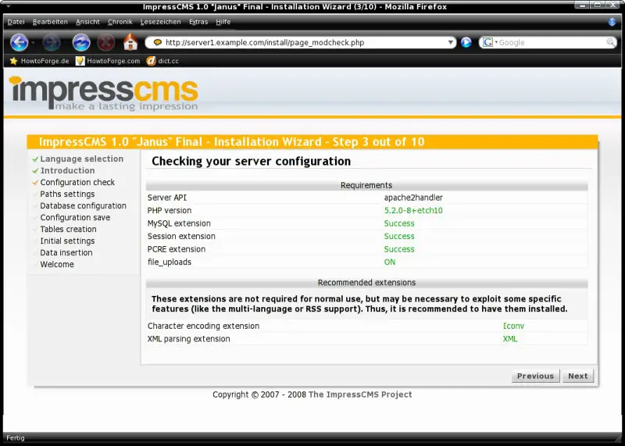The height and width of the screenshot is (446, 625).
Task: Click the green XML value
Action: click(510, 339)
